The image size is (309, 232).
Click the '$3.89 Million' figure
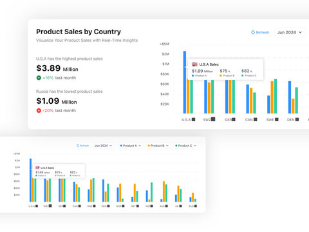[x=57, y=68]
